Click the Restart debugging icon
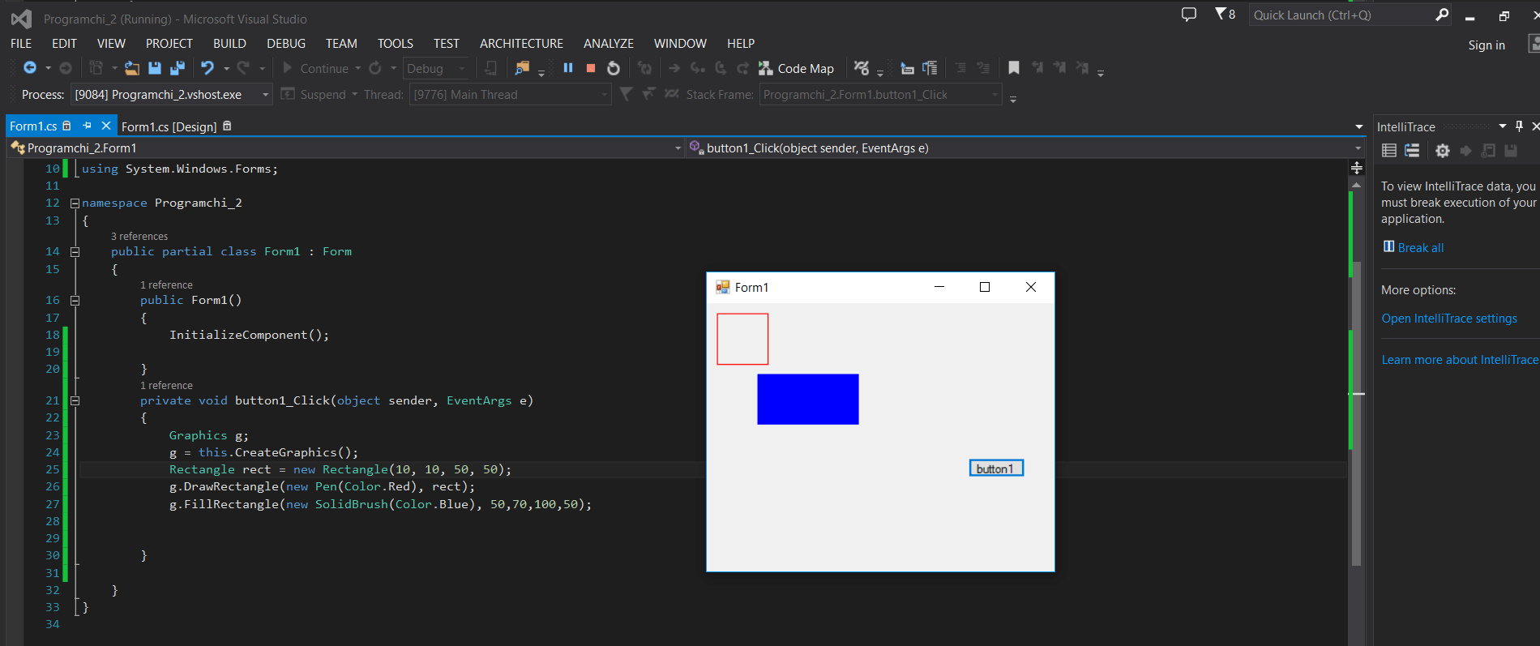 coord(614,68)
